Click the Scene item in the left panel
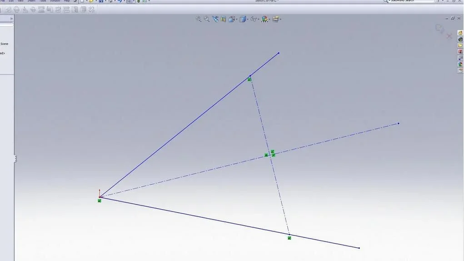The image size is (464, 261). 4,44
